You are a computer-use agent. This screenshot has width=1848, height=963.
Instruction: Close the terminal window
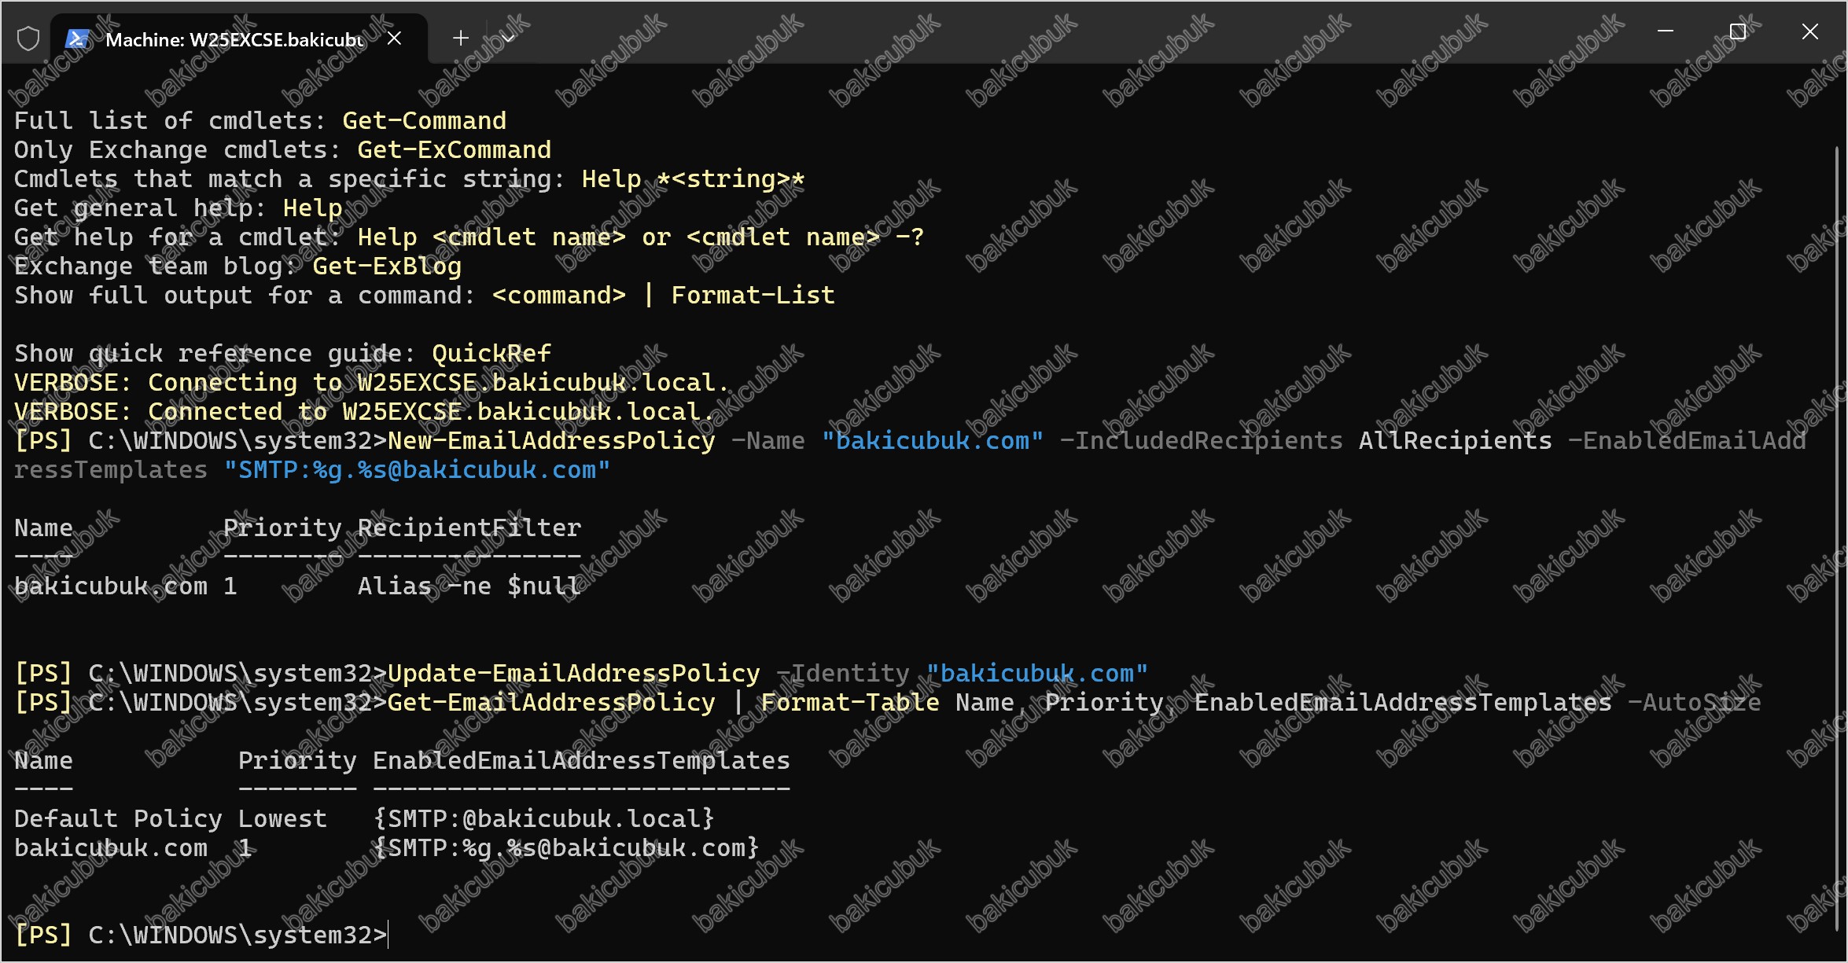pos(1809,31)
